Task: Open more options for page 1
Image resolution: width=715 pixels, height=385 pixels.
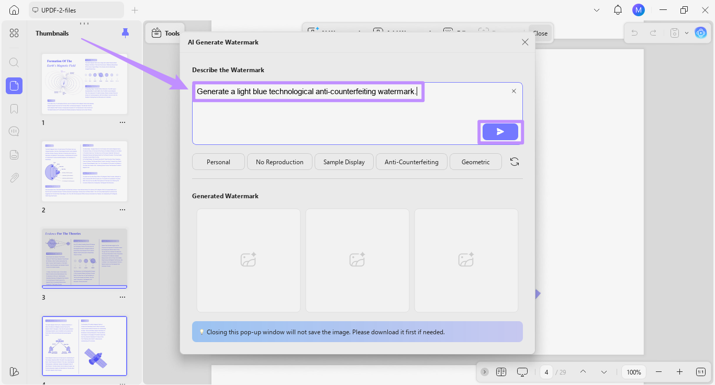Action: click(122, 122)
